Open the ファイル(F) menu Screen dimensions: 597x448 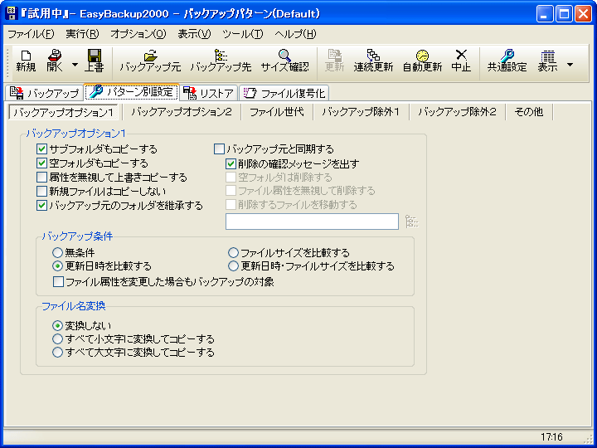pos(31,34)
